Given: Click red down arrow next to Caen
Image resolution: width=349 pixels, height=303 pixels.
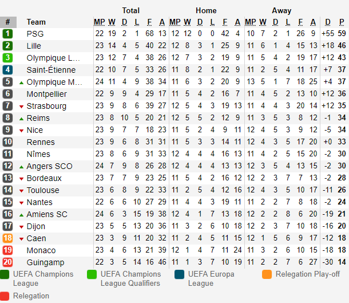Looking at the screenshot, I should click(x=21, y=239).
